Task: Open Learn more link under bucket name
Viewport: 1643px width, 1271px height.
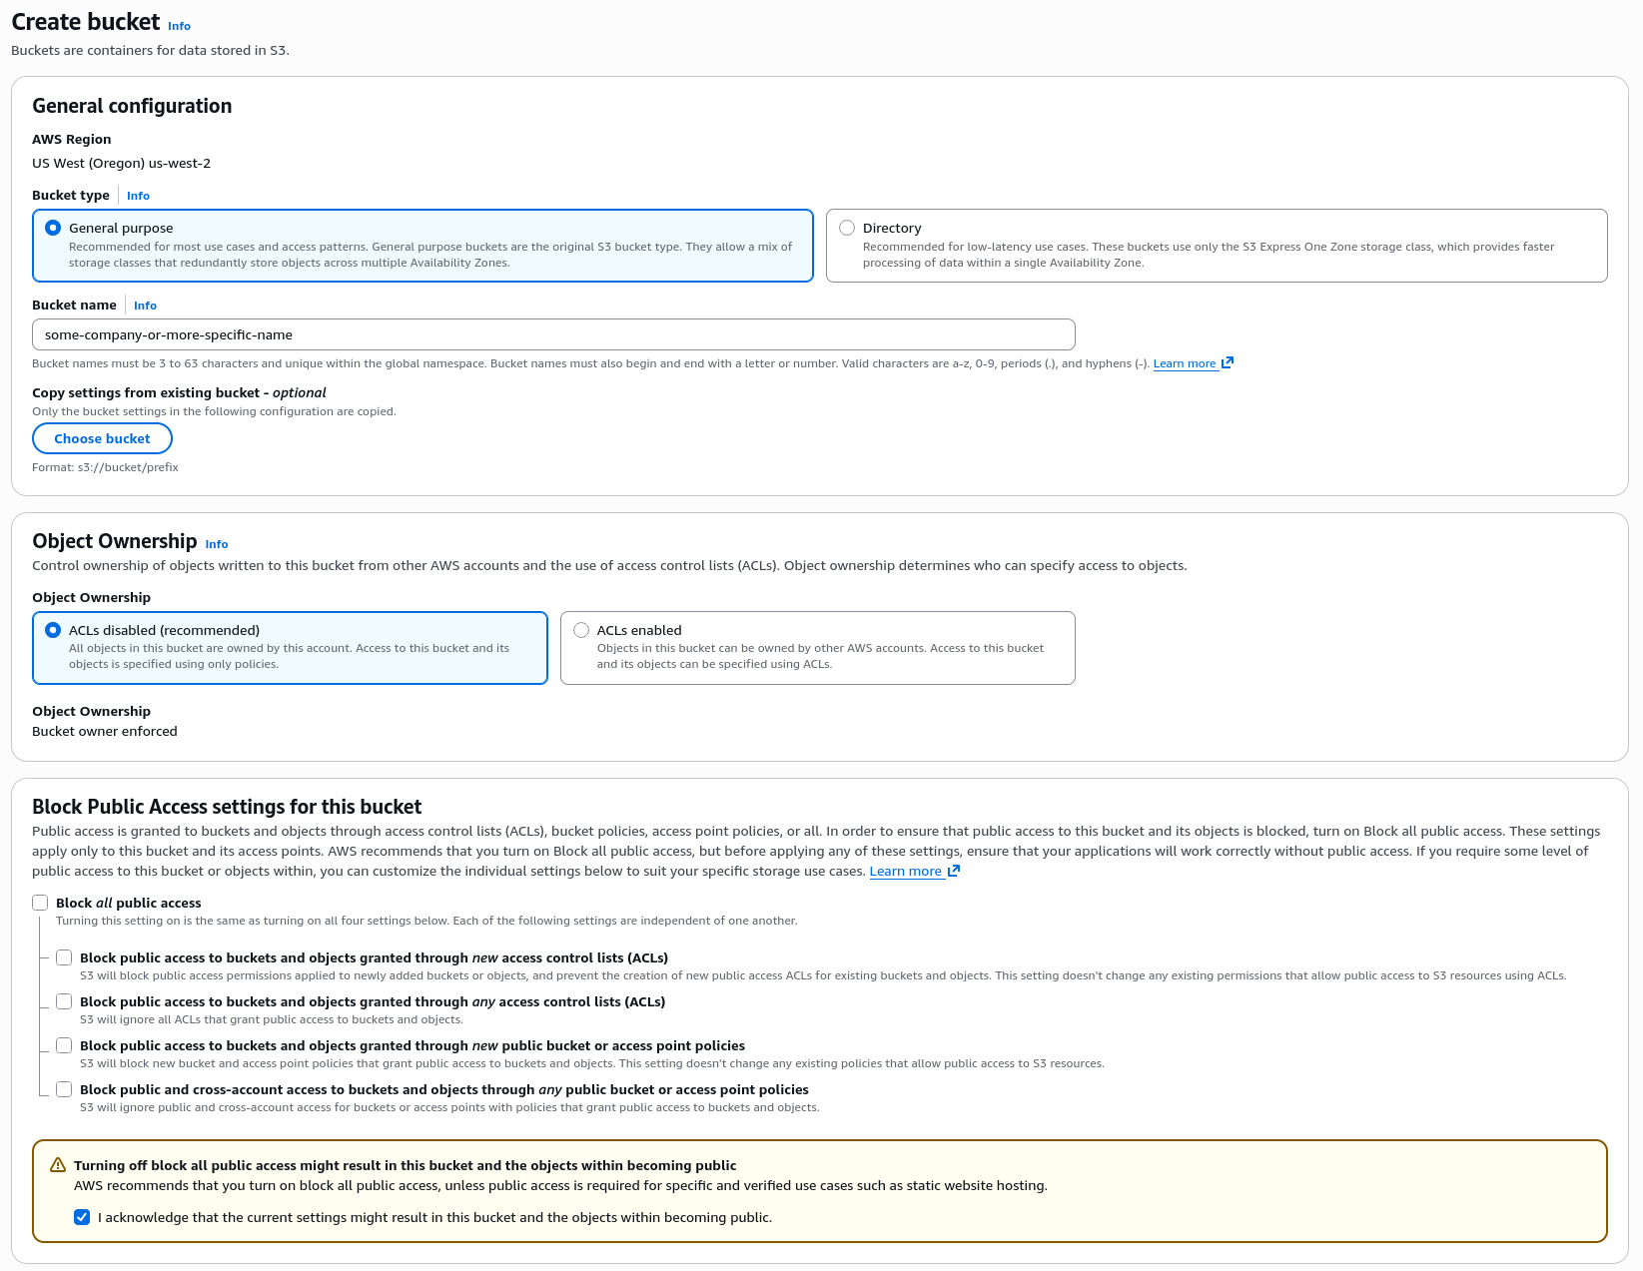Action: pyautogui.click(x=1185, y=363)
